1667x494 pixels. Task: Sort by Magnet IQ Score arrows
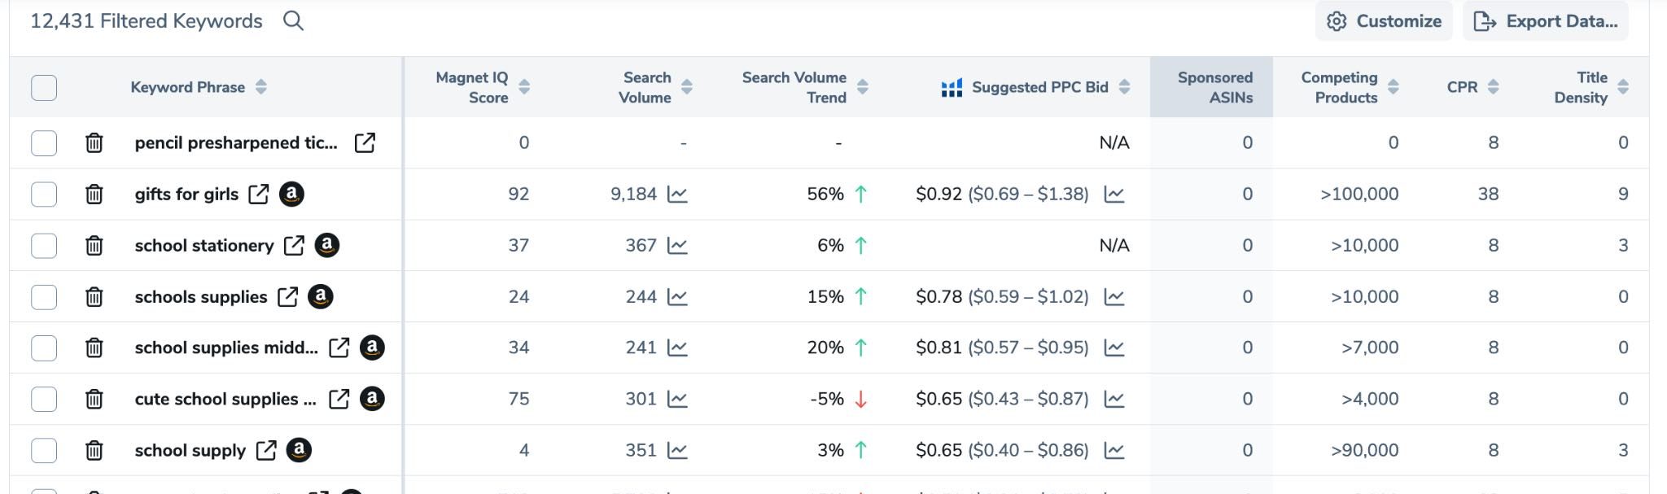pyautogui.click(x=524, y=87)
